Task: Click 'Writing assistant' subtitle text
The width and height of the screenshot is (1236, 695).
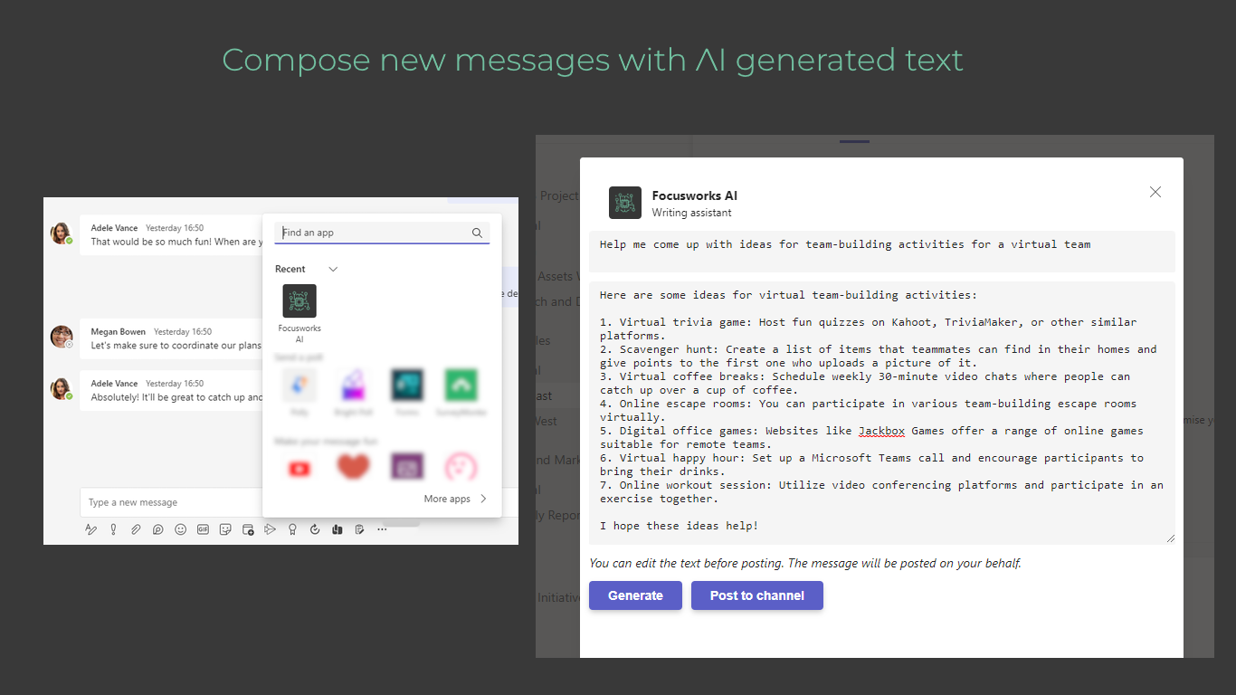Action: point(692,213)
